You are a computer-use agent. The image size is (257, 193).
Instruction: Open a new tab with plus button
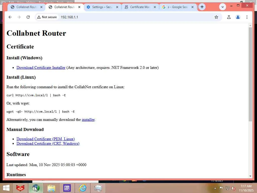tap(202, 7)
